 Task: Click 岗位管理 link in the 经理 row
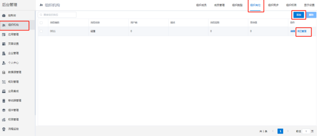point(302,31)
